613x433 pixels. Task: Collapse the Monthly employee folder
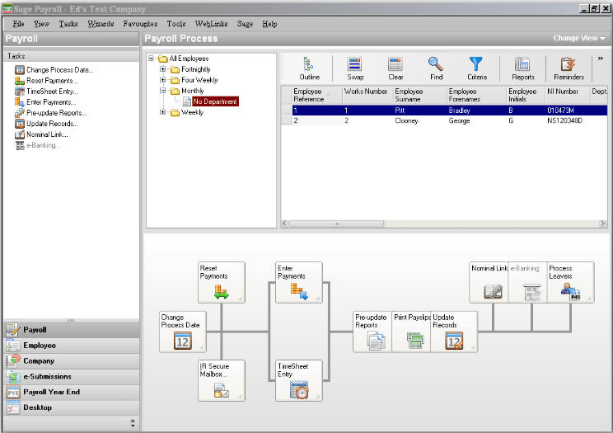[163, 91]
